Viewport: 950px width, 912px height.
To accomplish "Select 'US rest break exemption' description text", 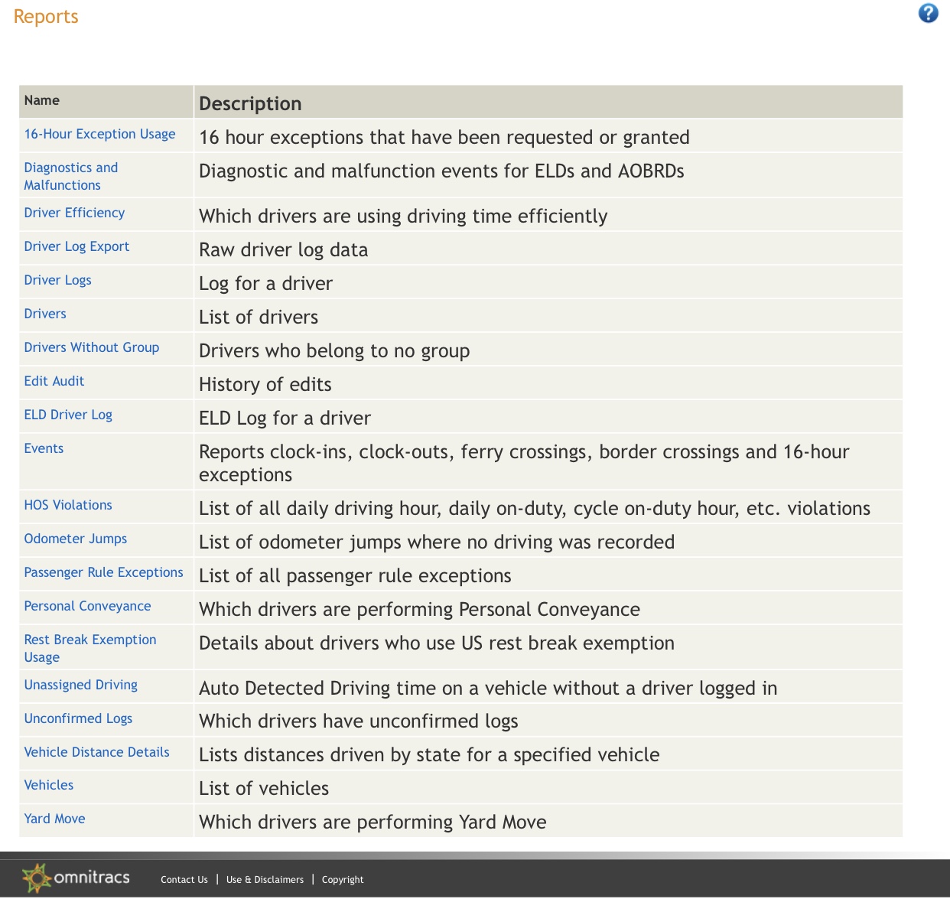I will click(x=437, y=643).
